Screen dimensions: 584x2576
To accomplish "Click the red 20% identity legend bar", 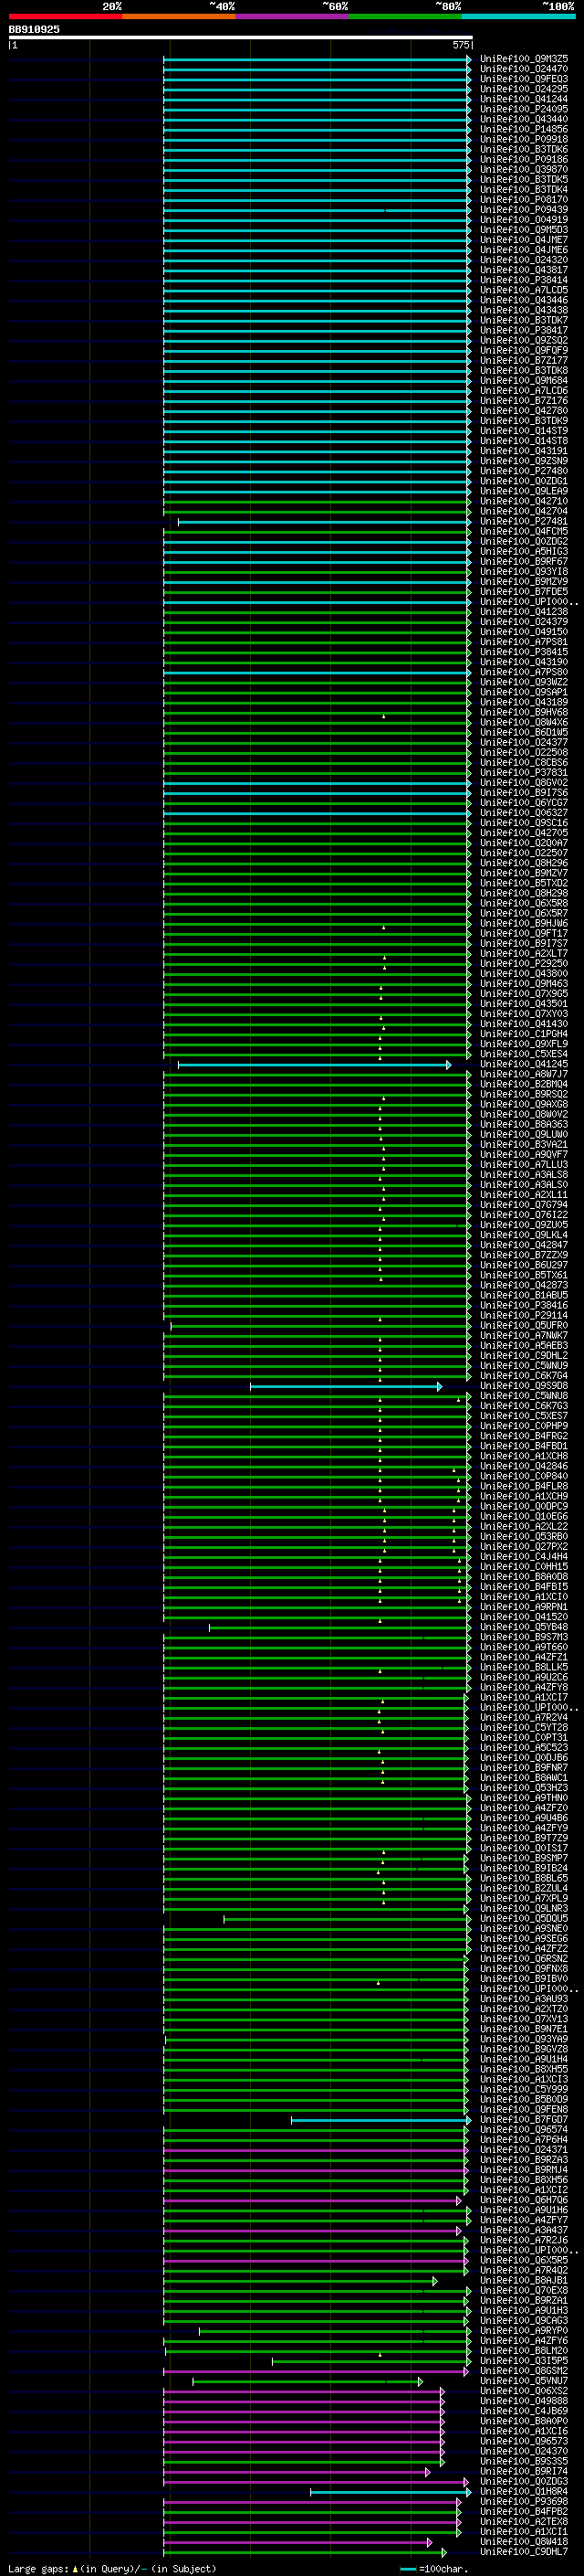I will [x=65, y=16].
